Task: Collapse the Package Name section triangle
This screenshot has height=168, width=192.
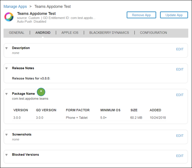Action: coord(6,94)
